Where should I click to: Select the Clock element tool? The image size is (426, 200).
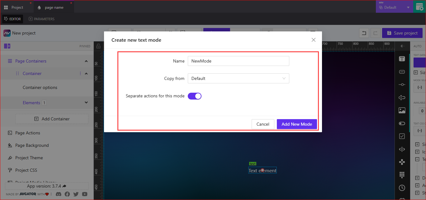tap(402, 188)
